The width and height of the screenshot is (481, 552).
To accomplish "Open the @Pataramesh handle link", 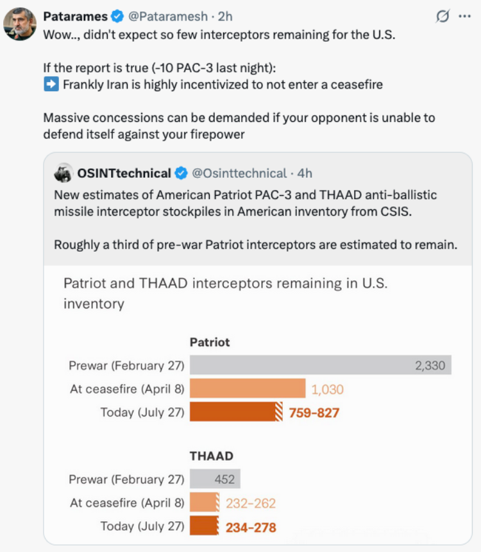I will click(x=168, y=17).
